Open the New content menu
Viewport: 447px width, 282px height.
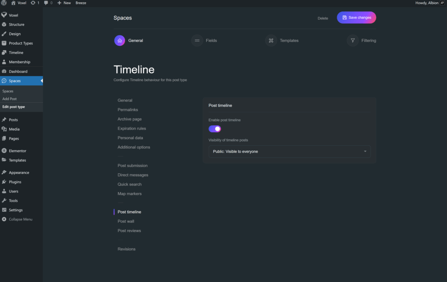(x=64, y=3)
